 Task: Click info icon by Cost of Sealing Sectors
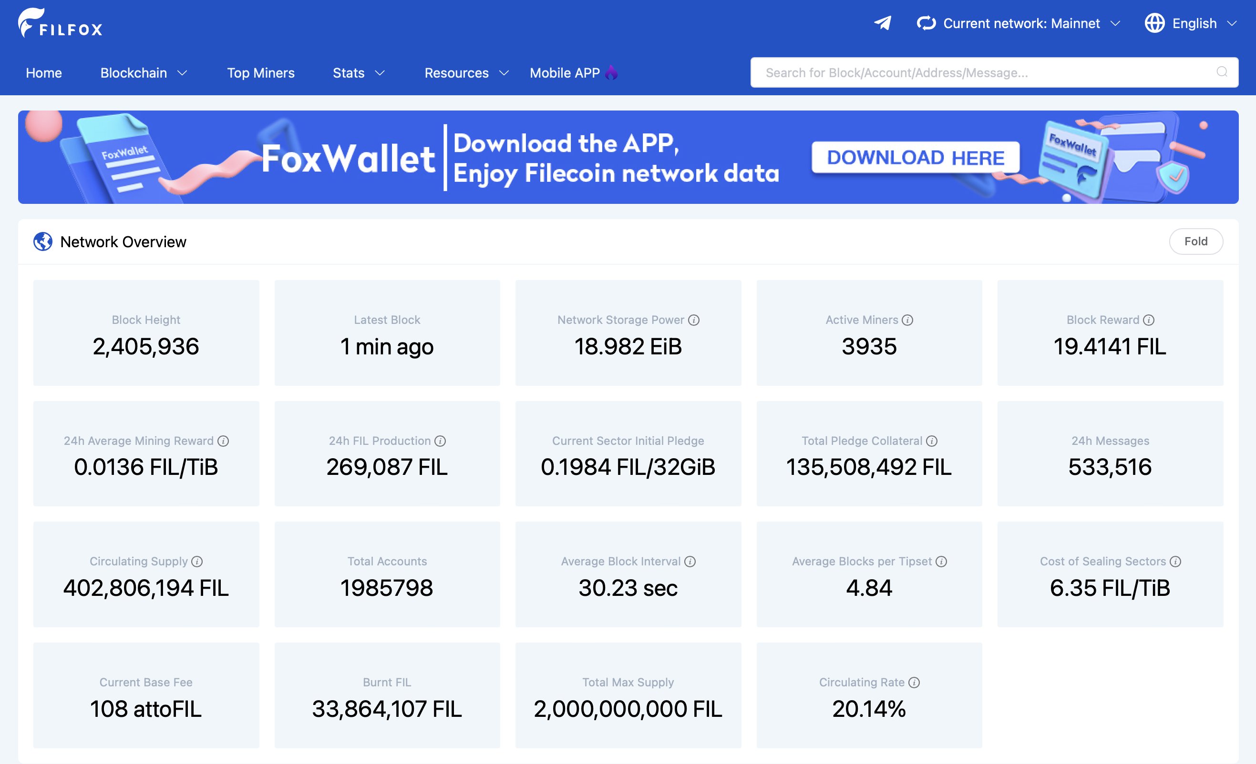point(1175,561)
